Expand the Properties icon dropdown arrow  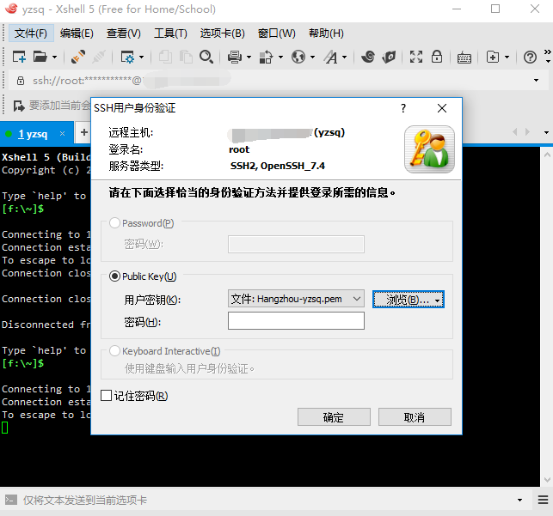(x=141, y=57)
